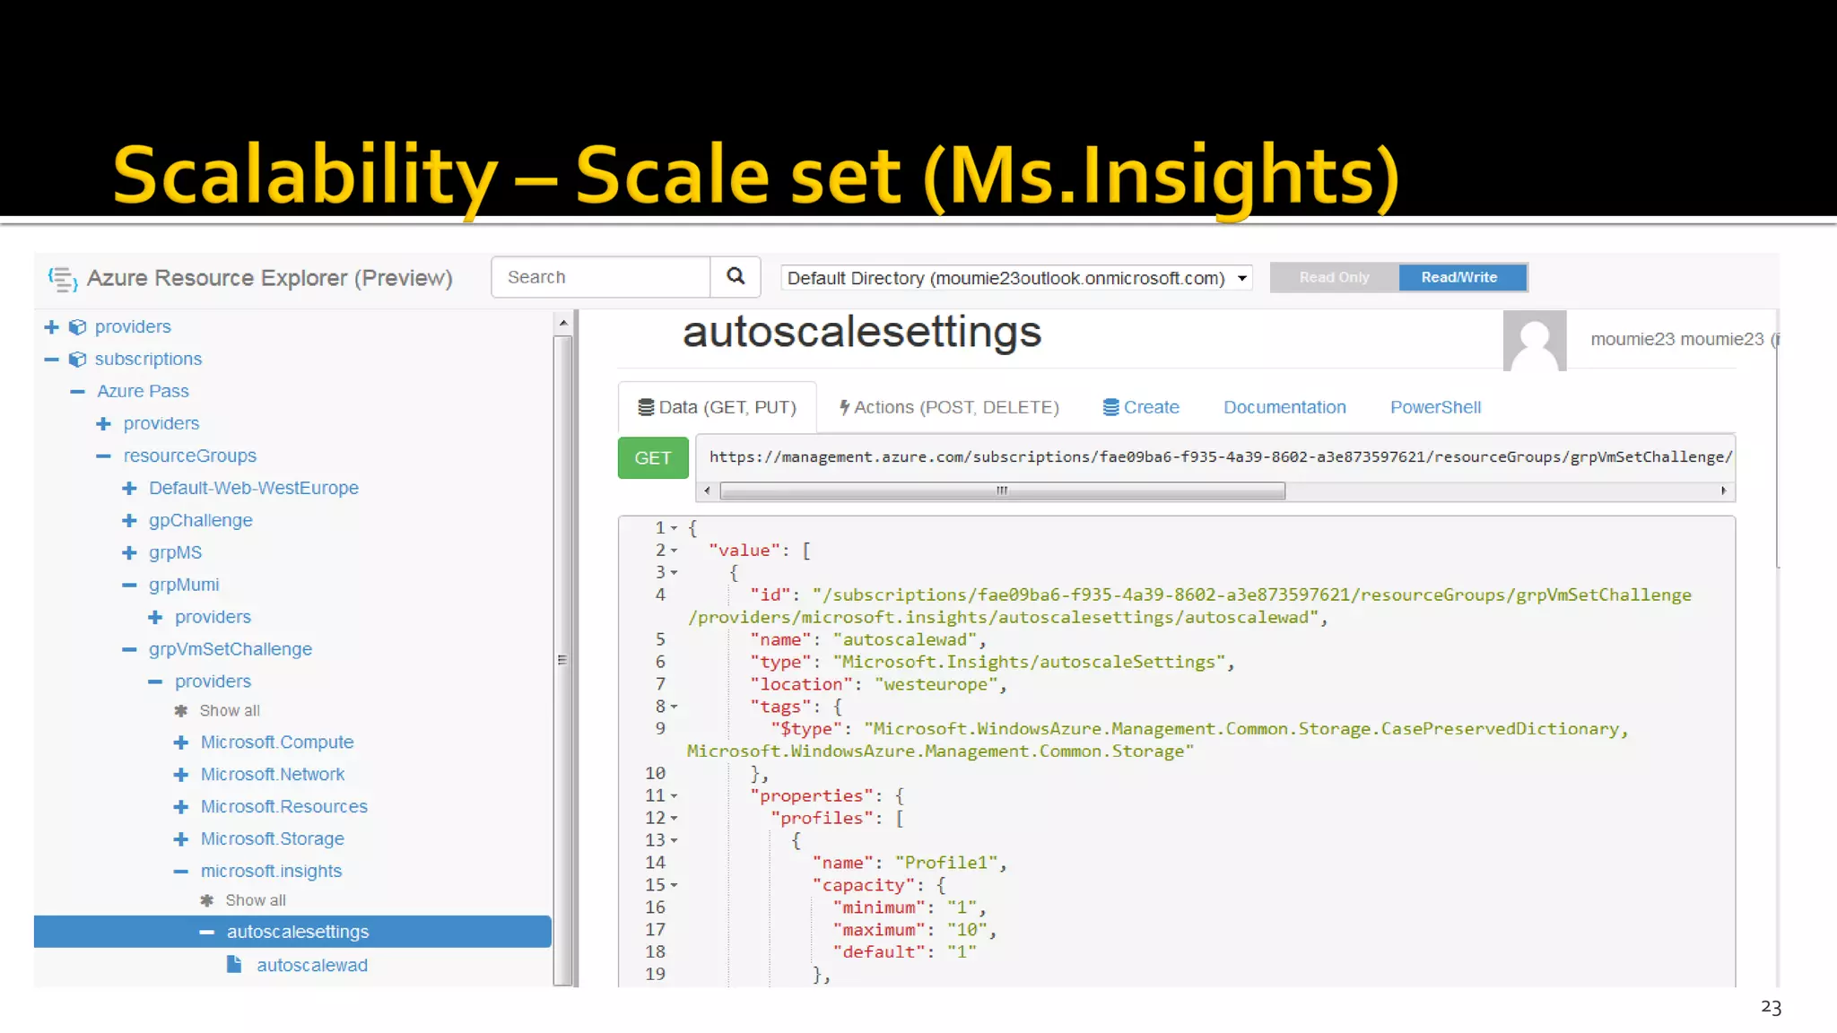Expand the top-level providers node

click(52, 327)
